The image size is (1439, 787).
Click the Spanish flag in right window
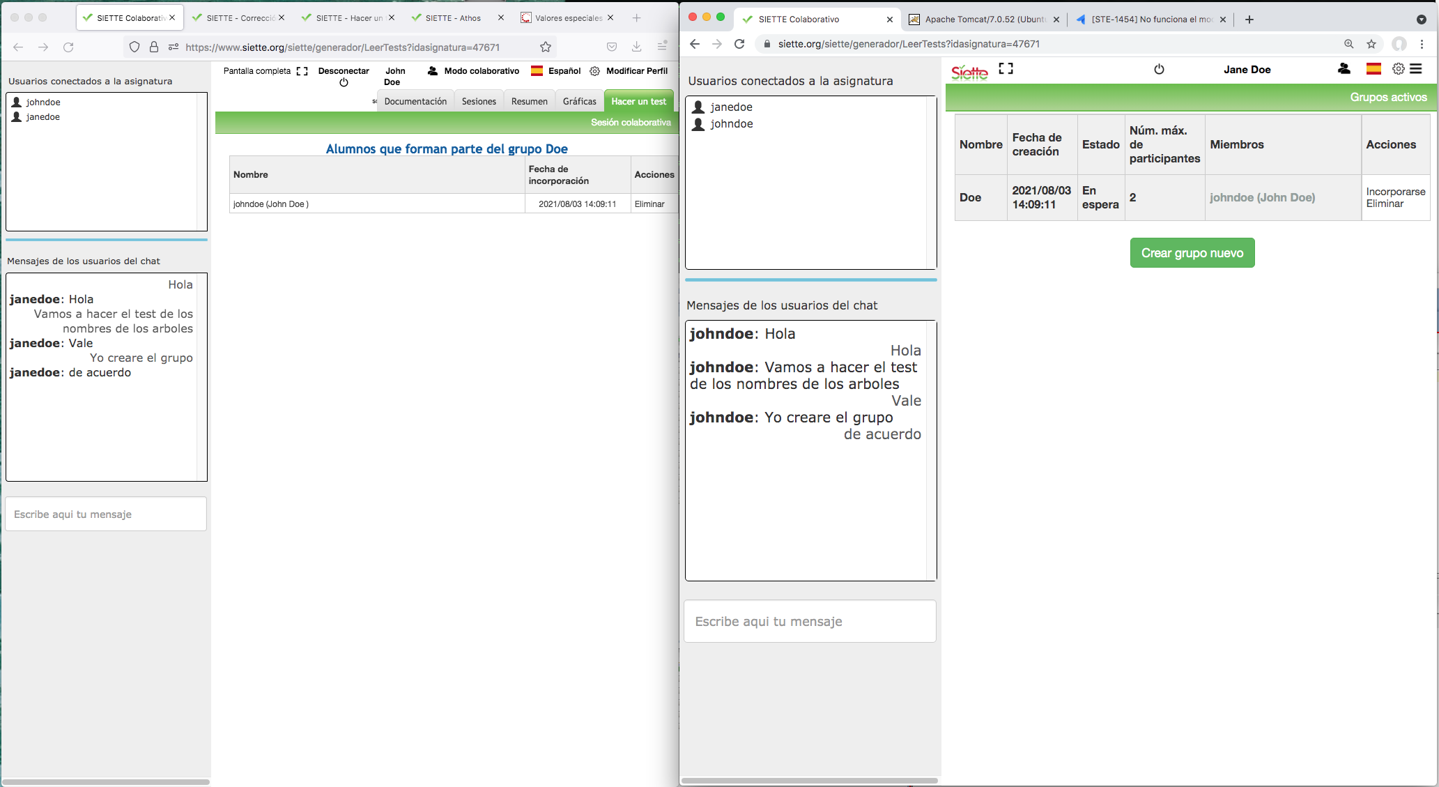1373,69
